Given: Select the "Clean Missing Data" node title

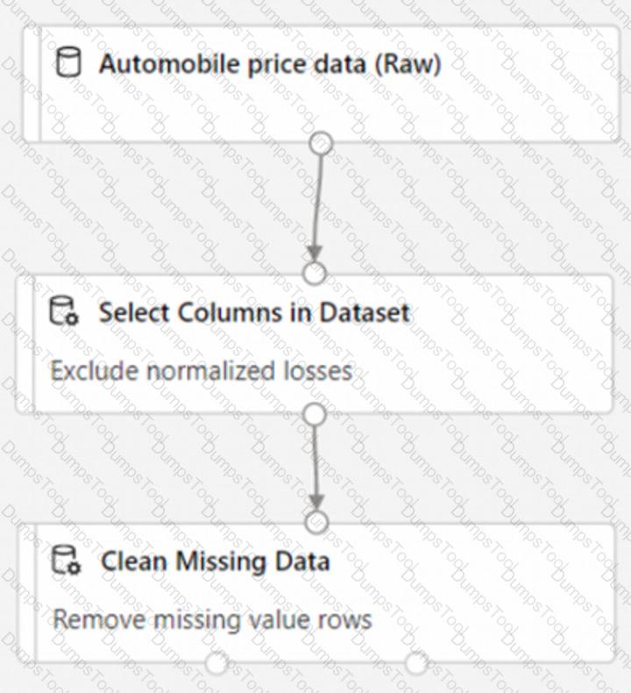Looking at the screenshot, I should coord(215,561).
